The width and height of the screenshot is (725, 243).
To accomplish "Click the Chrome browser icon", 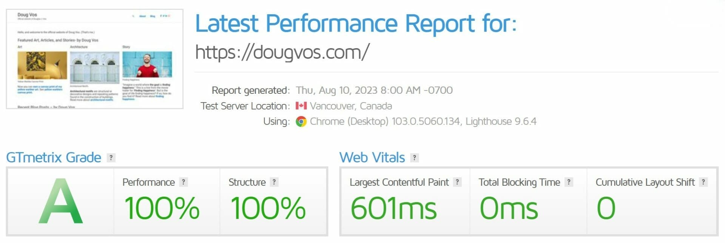I will (300, 121).
